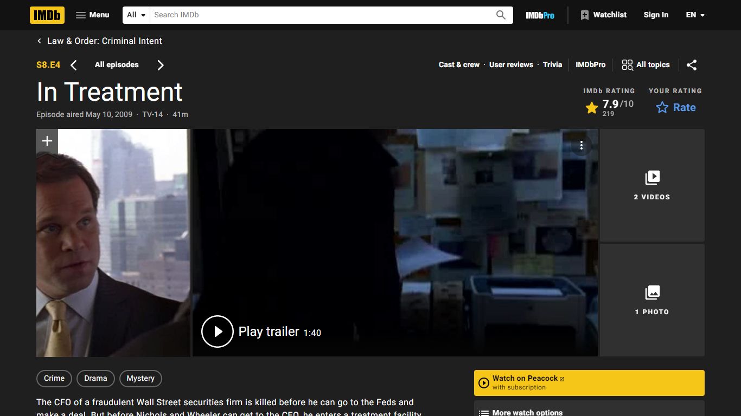Click the share icon

tap(692, 65)
